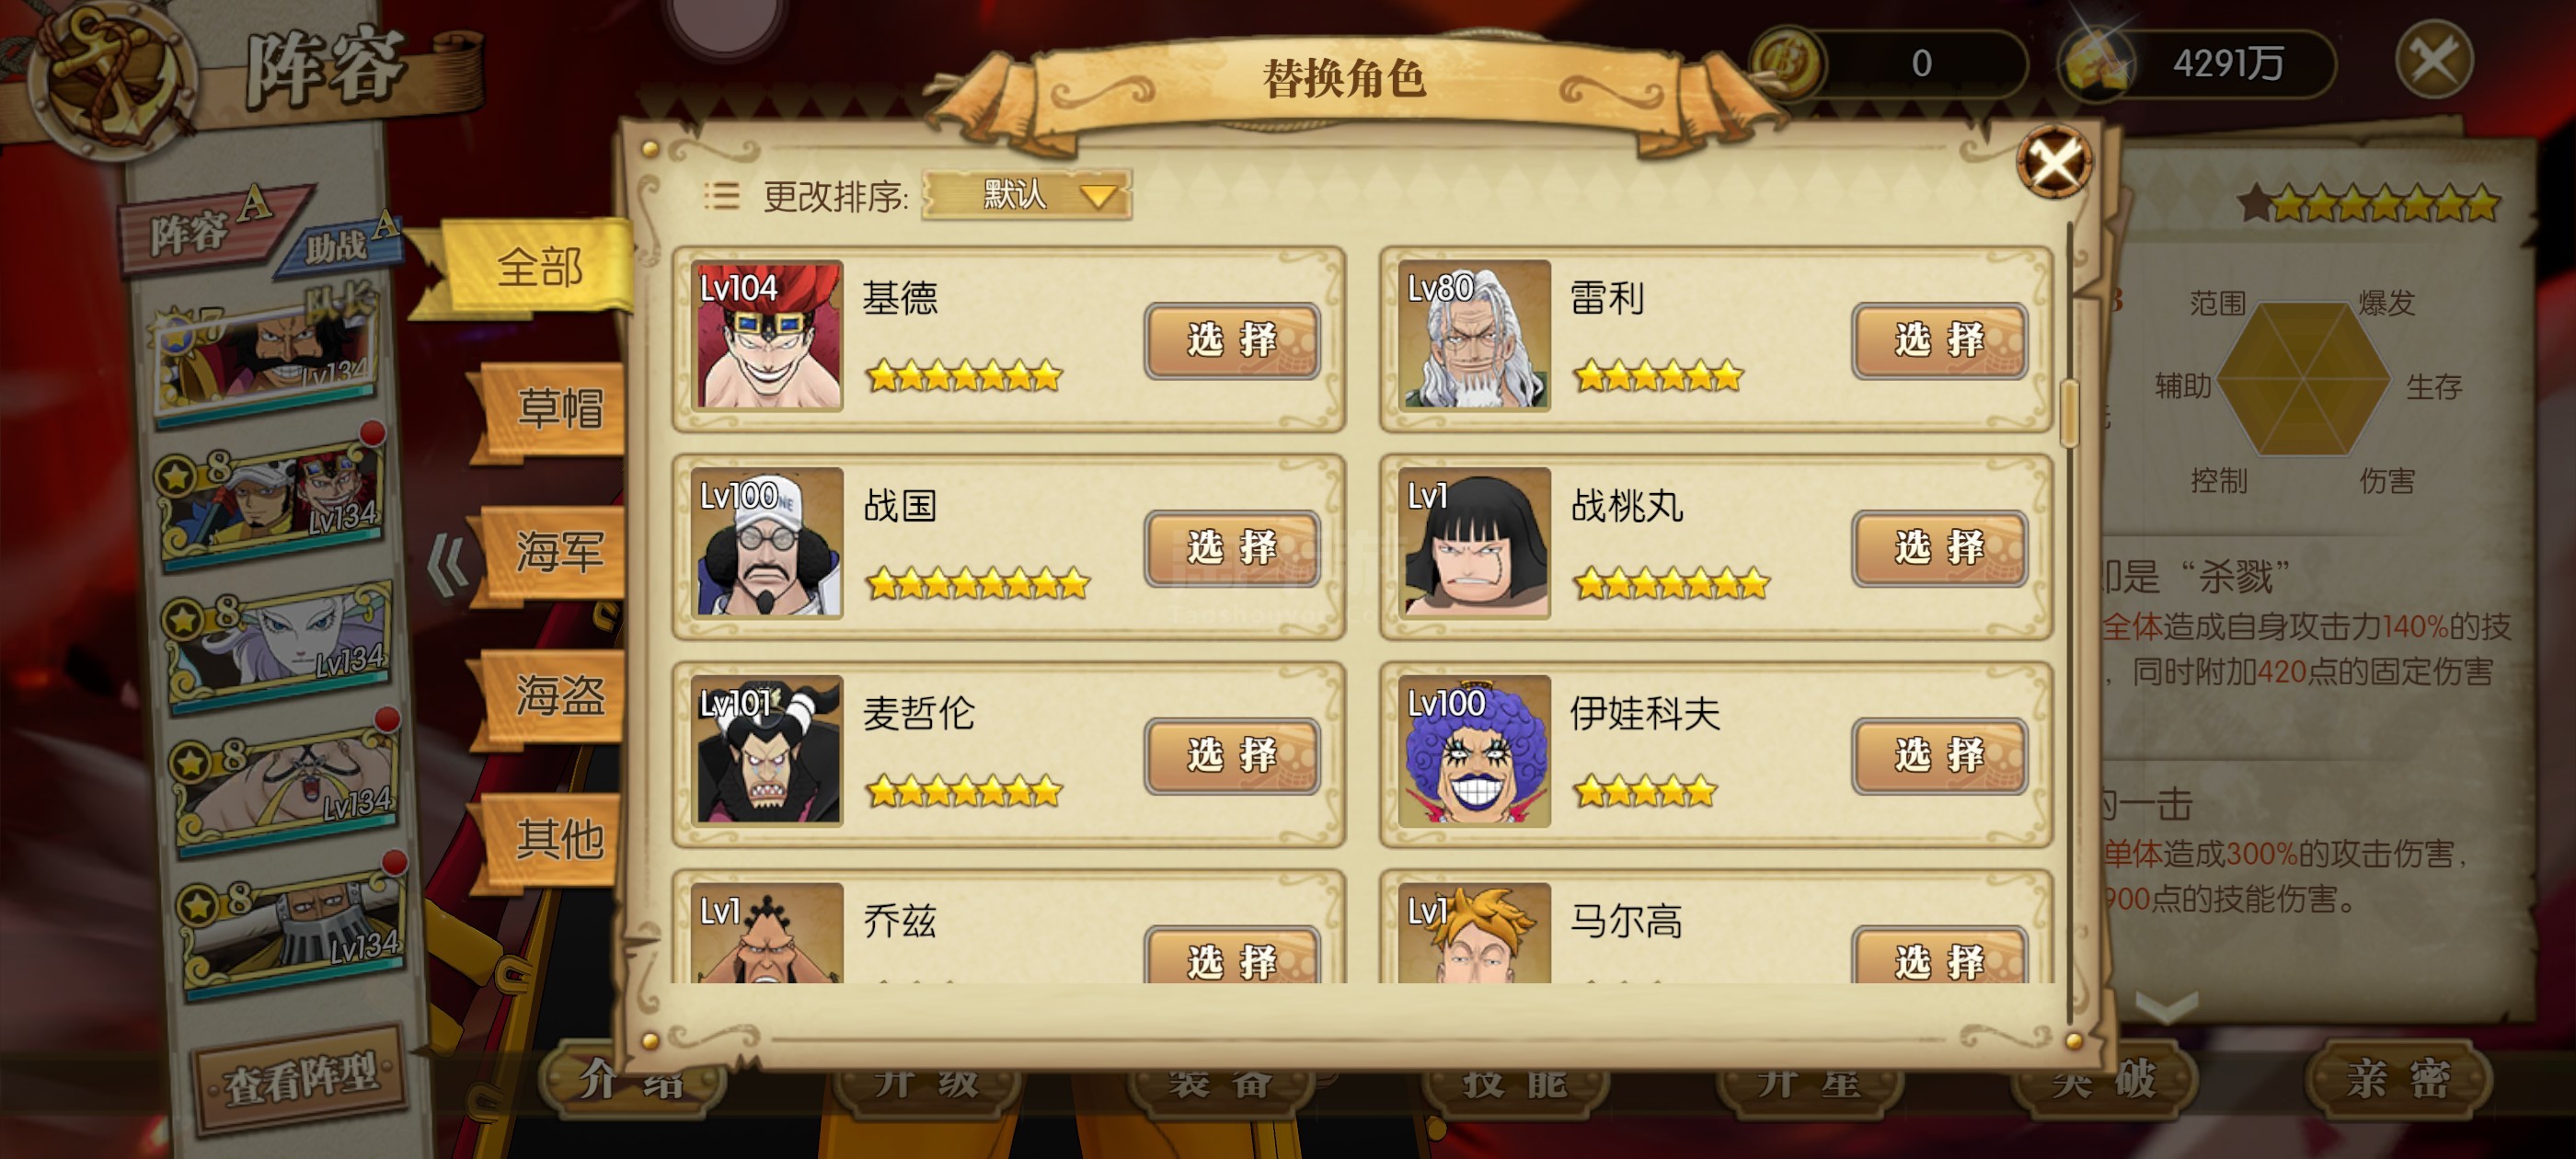The height and width of the screenshot is (1159, 2576).
Task: Click the sort list icon beside 更改排序
Action: pos(721,196)
